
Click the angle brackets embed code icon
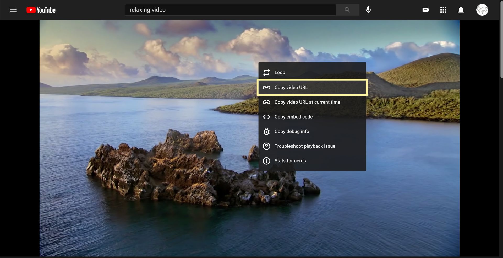(x=266, y=117)
